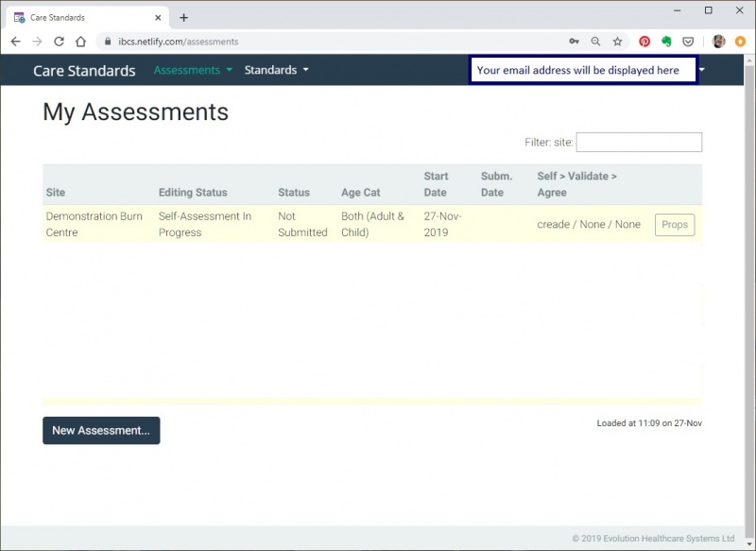Open a new browser tab with plus
This screenshot has width=756, height=551.
click(183, 18)
